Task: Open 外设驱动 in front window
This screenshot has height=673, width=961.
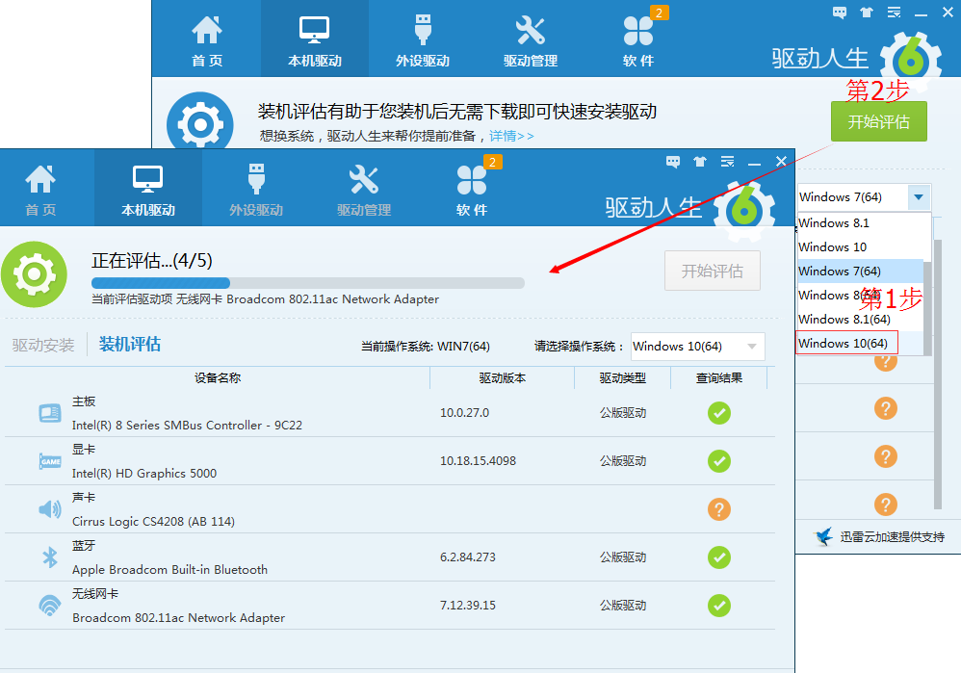Action: click(x=256, y=189)
